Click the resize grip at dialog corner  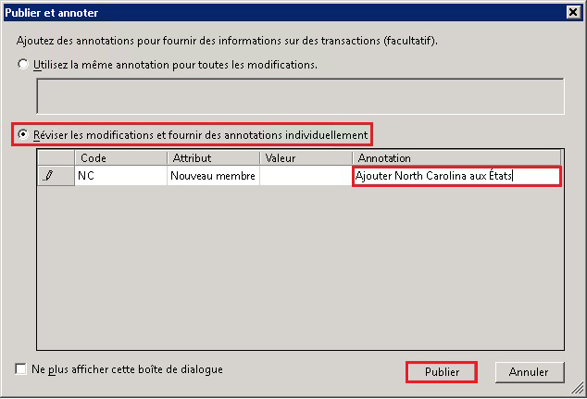coord(577,388)
